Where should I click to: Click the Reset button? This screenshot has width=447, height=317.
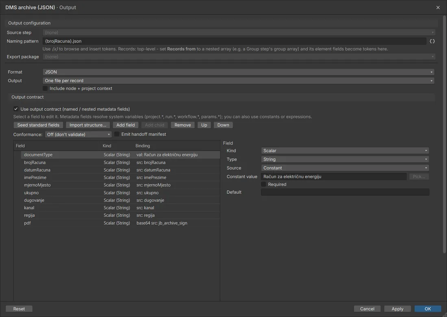19,309
